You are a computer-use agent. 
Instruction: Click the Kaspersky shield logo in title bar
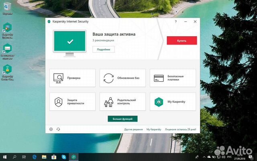(x=49, y=21)
